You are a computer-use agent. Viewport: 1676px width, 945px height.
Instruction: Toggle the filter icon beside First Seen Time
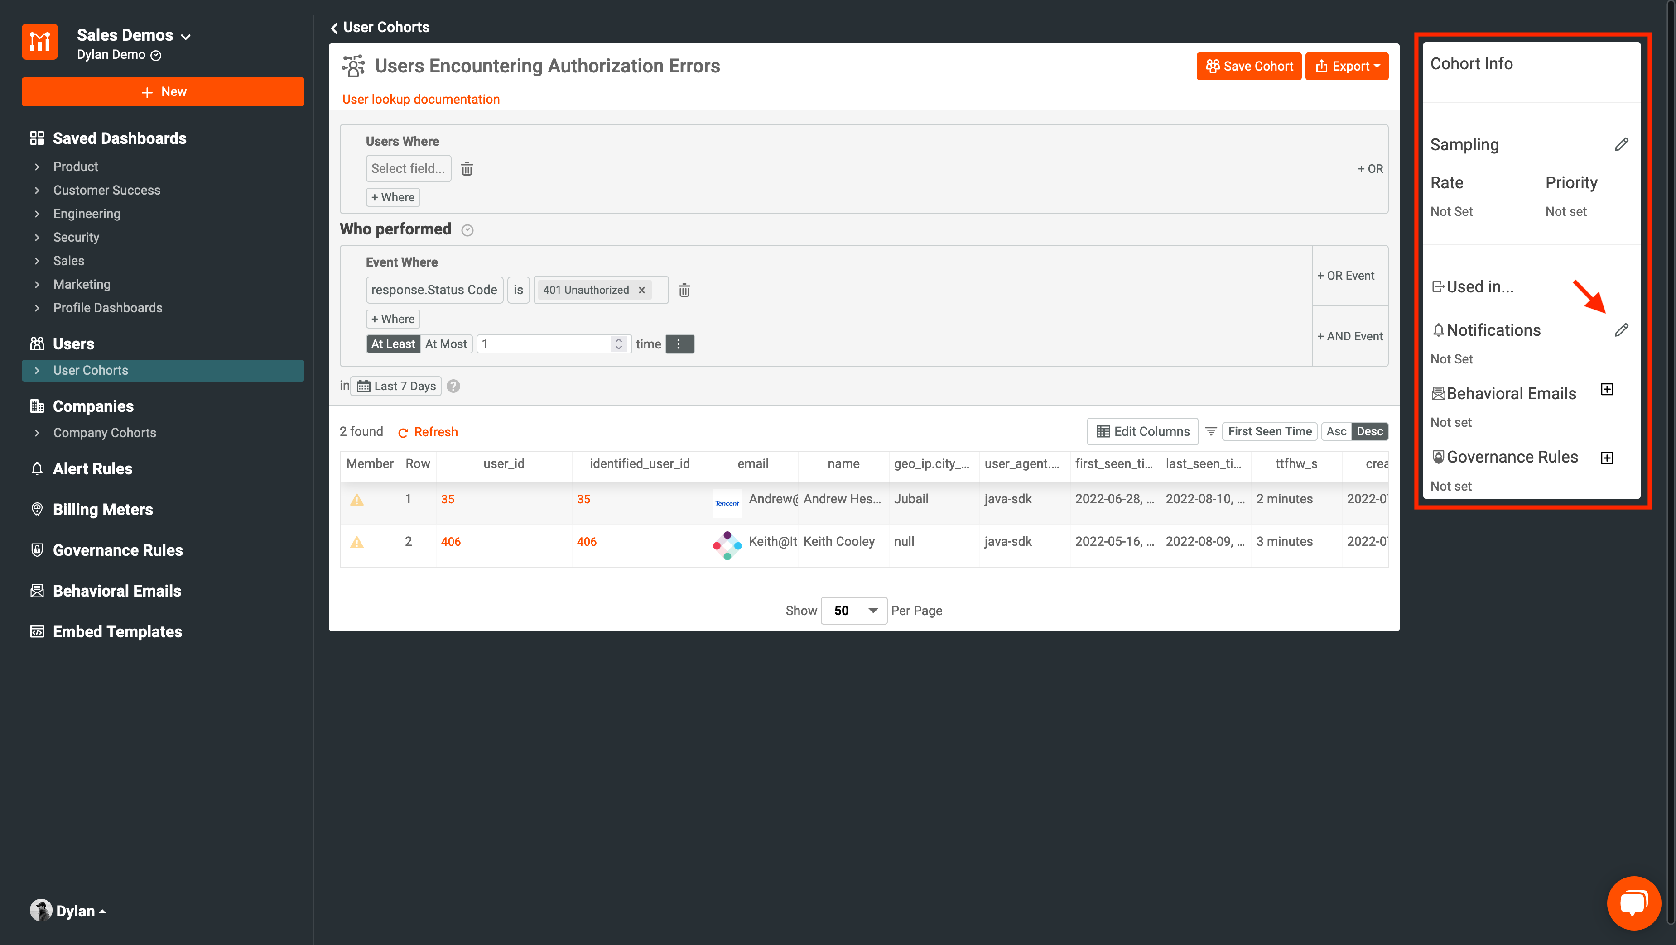[1210, 431]
